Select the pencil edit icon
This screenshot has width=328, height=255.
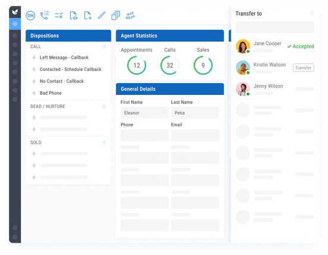coord(102,15)
